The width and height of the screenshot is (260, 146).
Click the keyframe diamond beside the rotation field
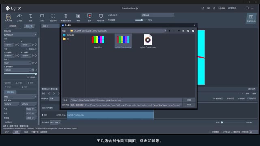[35, 63]
